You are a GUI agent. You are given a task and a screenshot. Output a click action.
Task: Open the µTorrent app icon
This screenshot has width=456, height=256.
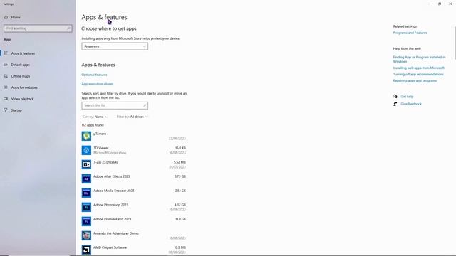point(86,136)
